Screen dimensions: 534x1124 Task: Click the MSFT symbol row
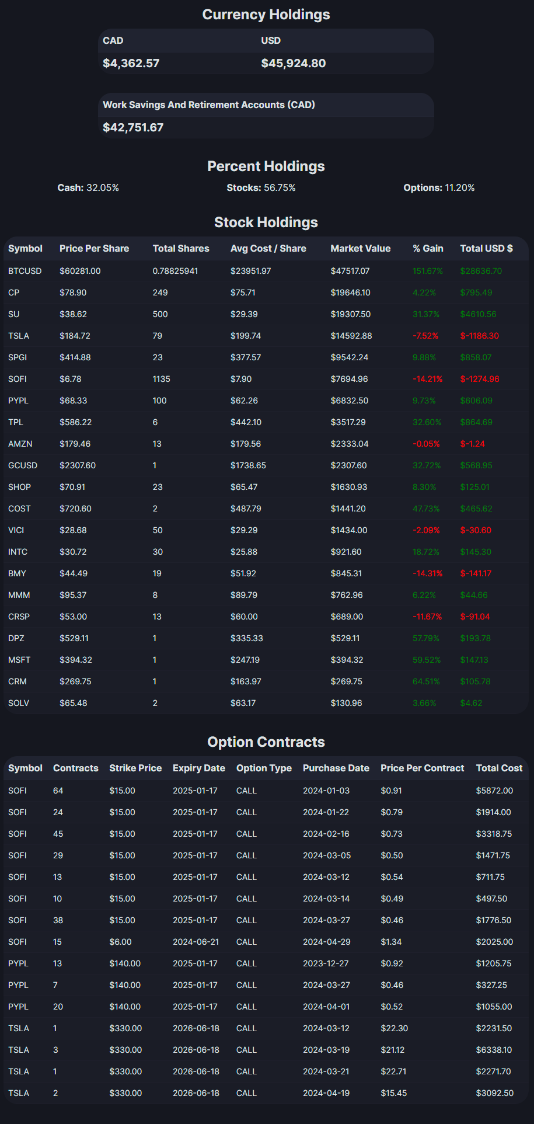click(x=266, y=660)
